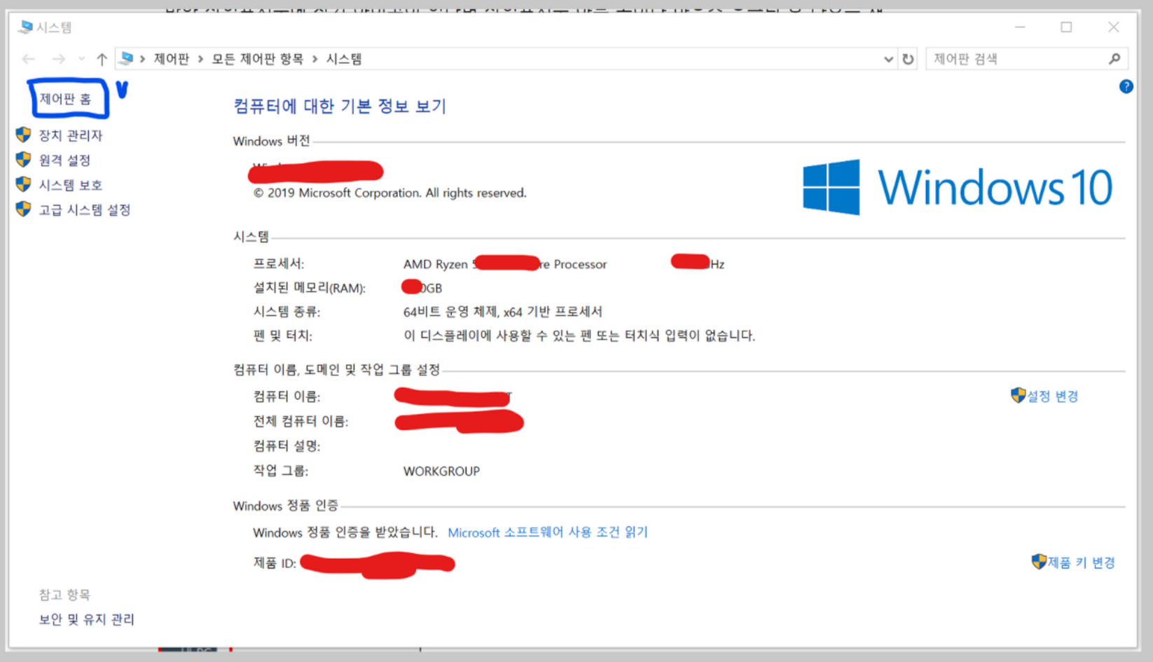Screen dimensions: 1153x662
Task: Click the search magnifier icon
Action: click(1114, 59)
